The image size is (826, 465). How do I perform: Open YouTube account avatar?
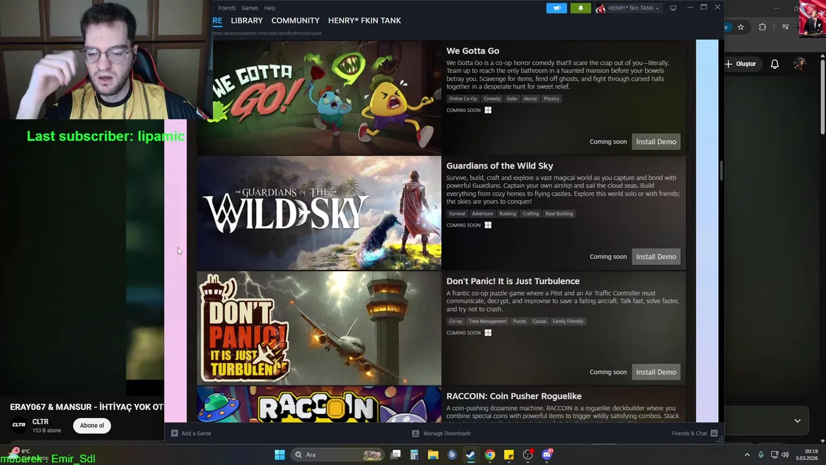pos(799,64)
